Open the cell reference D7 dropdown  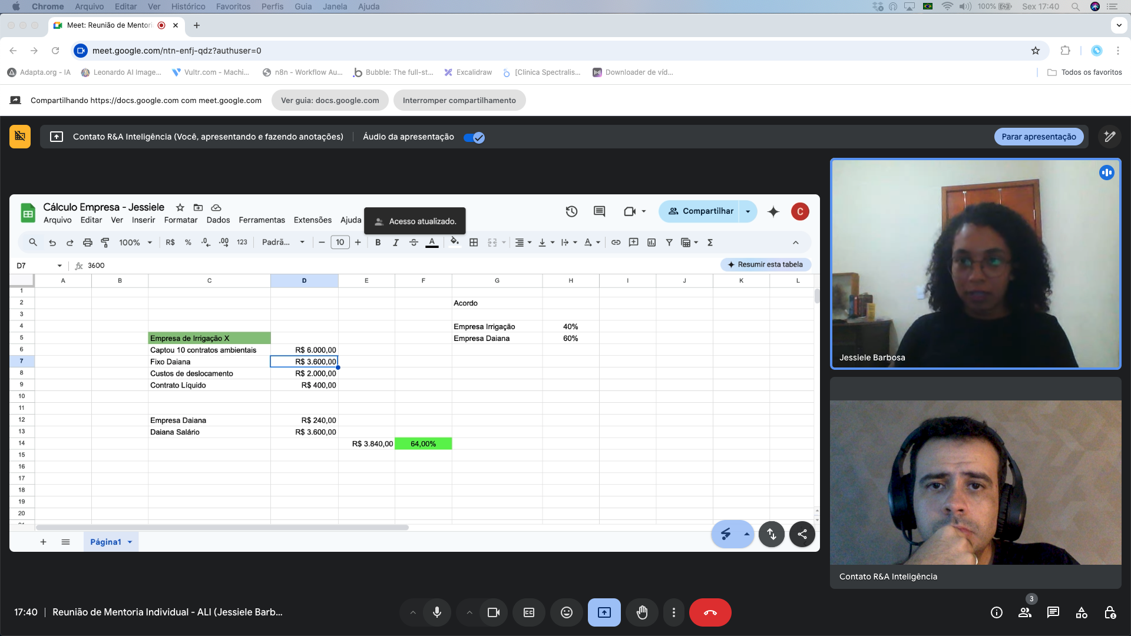pos(59,266)
